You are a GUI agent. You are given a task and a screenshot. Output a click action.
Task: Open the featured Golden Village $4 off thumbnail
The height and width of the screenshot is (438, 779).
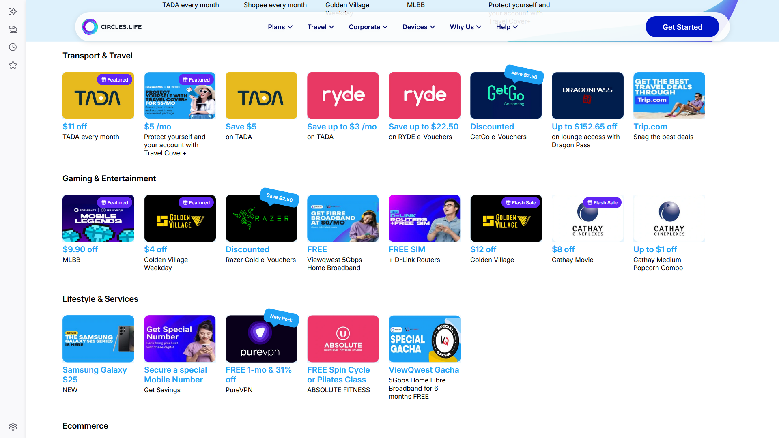pos(180,218)
